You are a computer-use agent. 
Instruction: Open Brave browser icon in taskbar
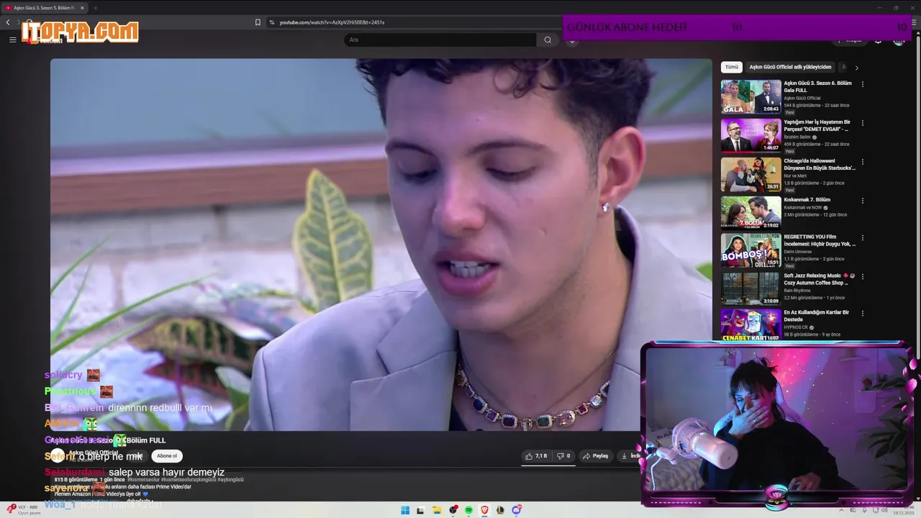(x=484, y=510)
